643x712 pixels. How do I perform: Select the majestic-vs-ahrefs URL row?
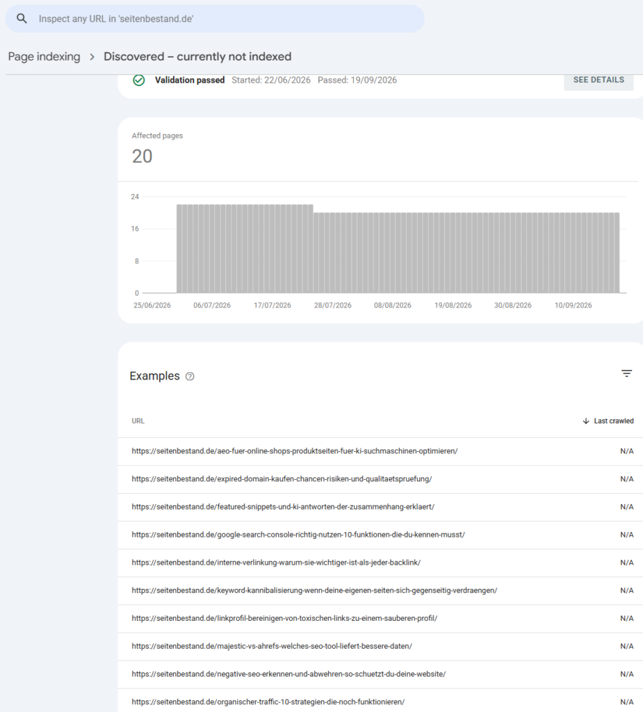tap(380, 646)
